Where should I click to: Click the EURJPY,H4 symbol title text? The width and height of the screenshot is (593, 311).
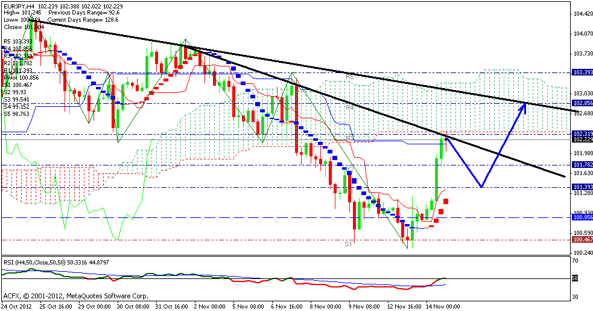(x=18, y=5)
